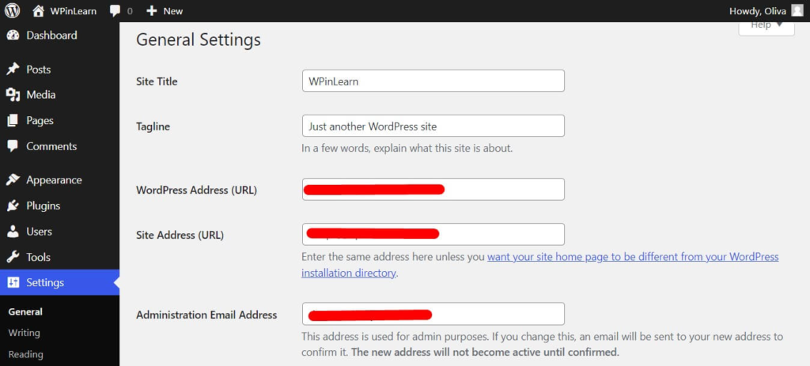
Task: Focus the Tagline input field
Action: tap(433, 126)
